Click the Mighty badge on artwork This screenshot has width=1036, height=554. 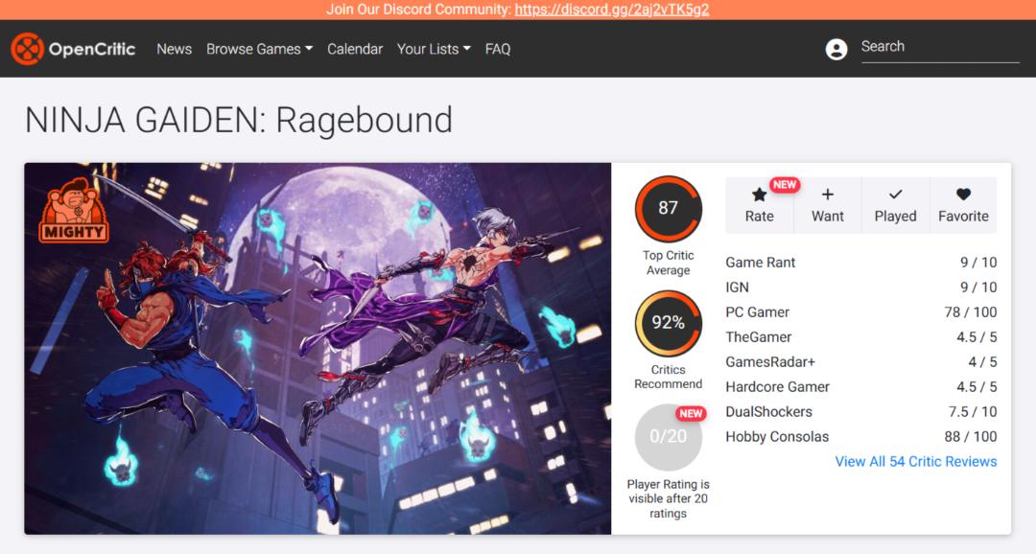click(x=73, y=211)
